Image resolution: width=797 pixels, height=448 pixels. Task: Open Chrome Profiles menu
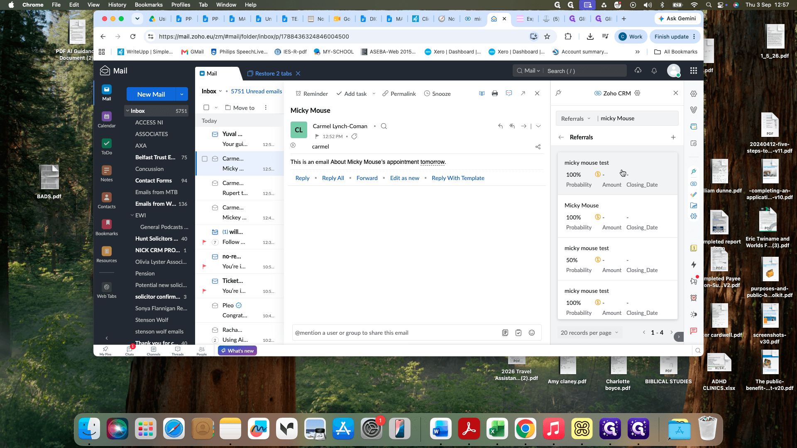point(181,5)
